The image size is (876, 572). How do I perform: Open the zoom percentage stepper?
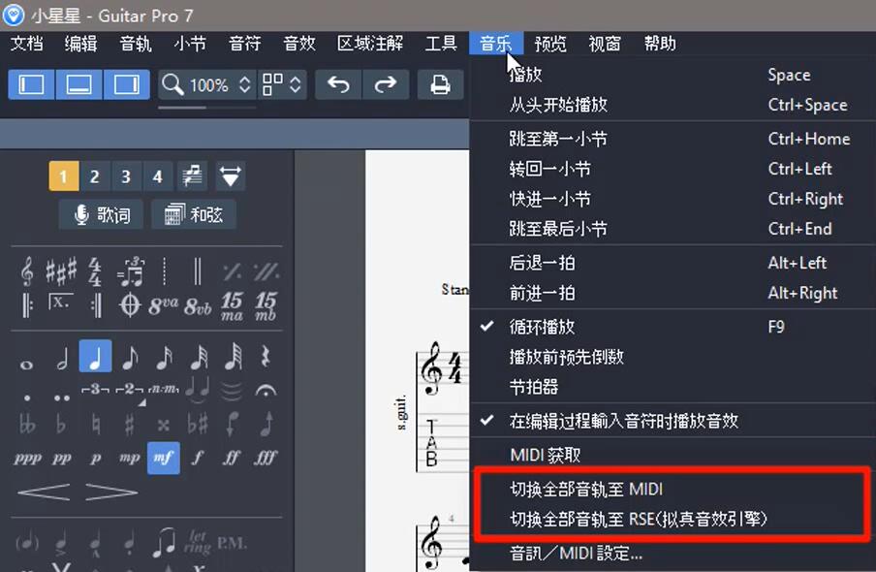244,85
